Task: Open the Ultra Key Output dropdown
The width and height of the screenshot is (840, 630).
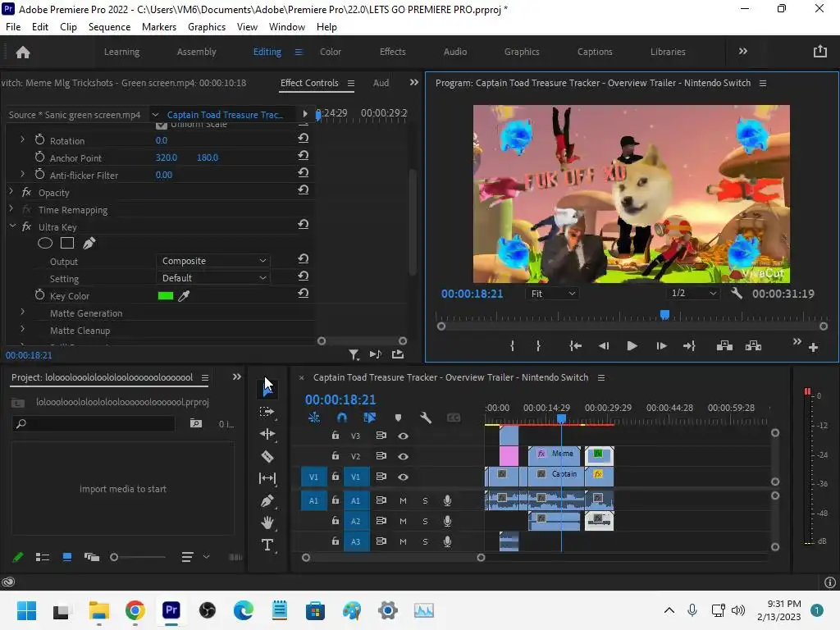Action: [213, 261]
